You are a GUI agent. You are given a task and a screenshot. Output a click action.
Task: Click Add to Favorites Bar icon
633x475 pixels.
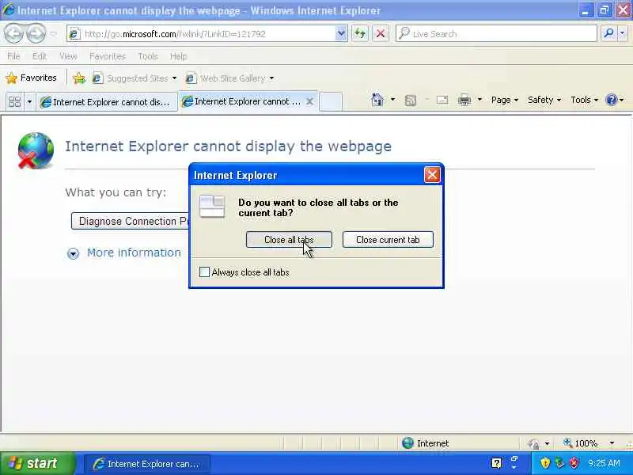tap(79, 78)
